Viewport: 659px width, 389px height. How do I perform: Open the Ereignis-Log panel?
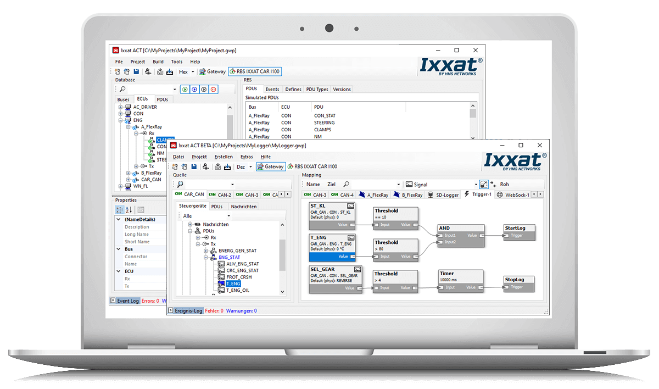point(188,310)
